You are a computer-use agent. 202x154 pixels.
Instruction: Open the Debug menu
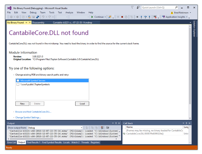pos(33,12)
